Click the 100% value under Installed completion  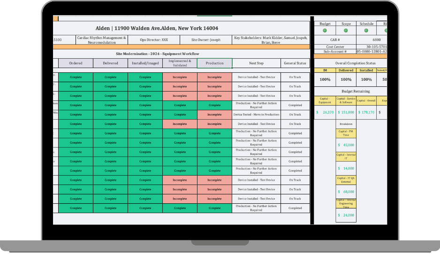pyautogui.click(x=366, y=79)
